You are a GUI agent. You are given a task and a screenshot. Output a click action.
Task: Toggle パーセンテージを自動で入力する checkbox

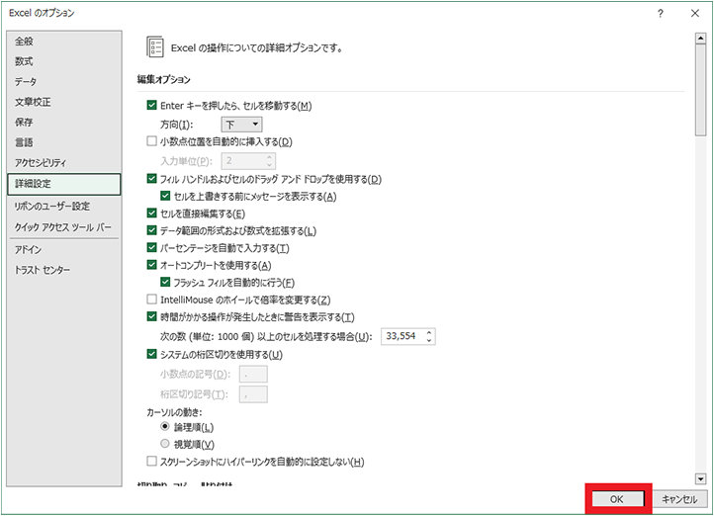click(x=151, y=248)
